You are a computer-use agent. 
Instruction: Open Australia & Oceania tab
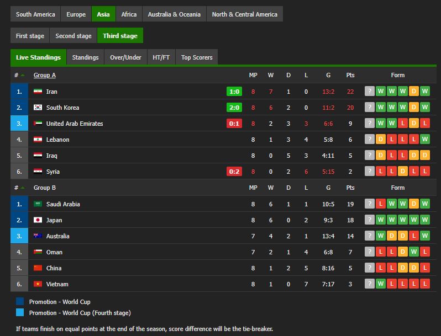click(174, 14)
